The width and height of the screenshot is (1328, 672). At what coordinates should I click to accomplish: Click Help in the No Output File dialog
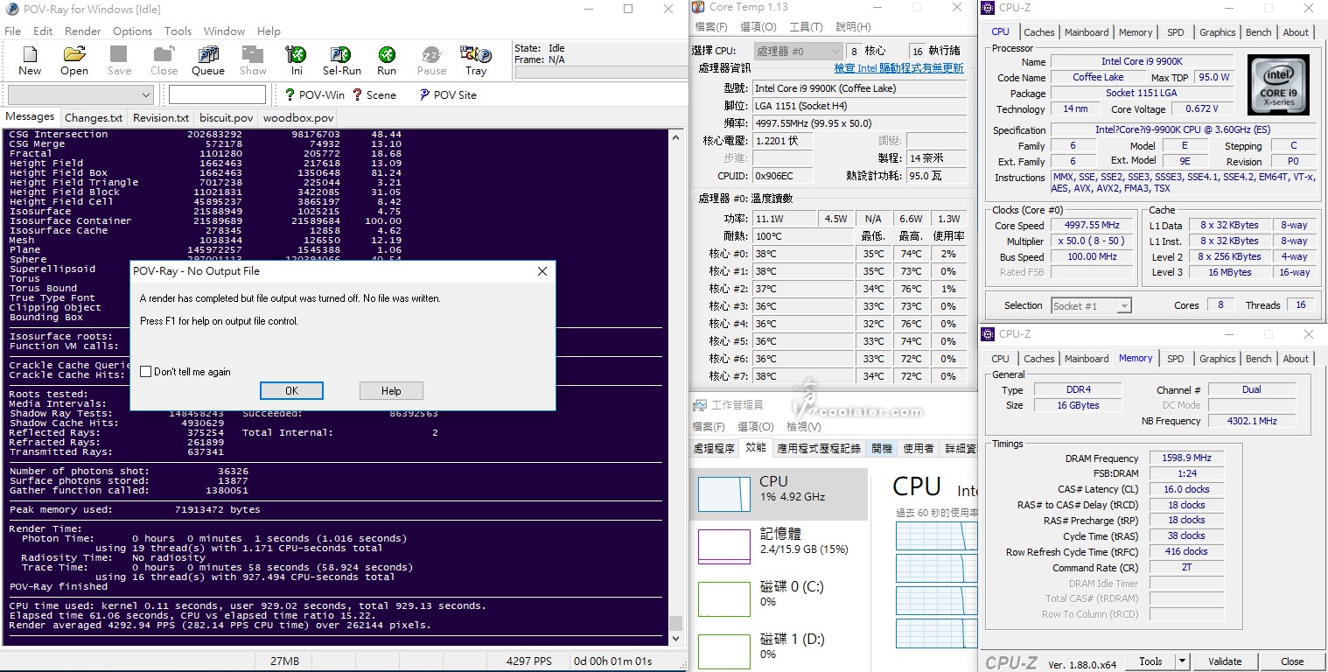(391, 391)
